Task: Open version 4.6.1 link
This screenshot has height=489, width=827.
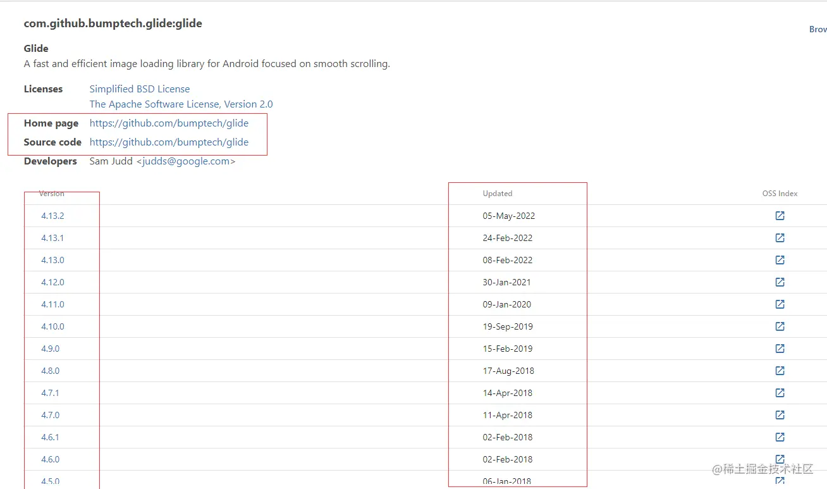Action: pos(50,437)
